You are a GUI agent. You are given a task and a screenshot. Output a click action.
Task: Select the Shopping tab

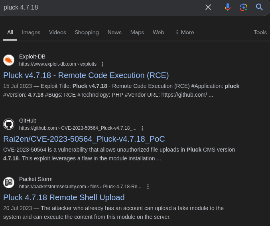click(87, 32)
